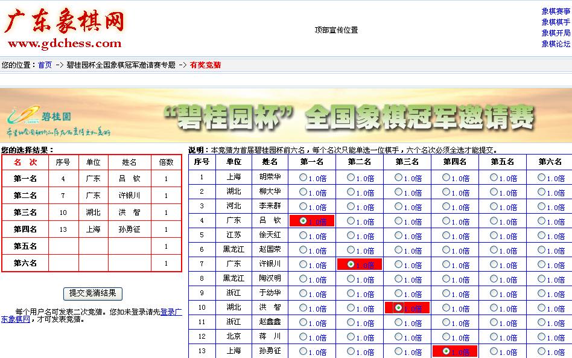Click the 碧桂园杯 tournament banner image
The height and width of the screenshot is (358, 572).
[x=286, y=115]
